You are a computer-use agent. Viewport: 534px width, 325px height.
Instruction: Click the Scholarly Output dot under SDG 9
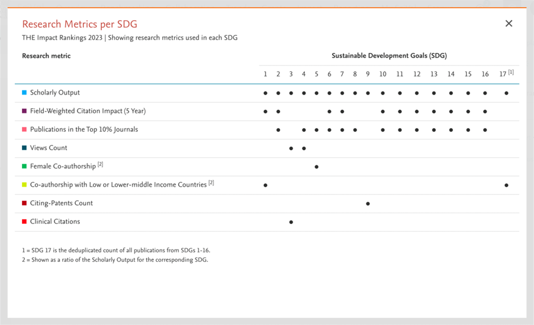(x=368, y=93)
